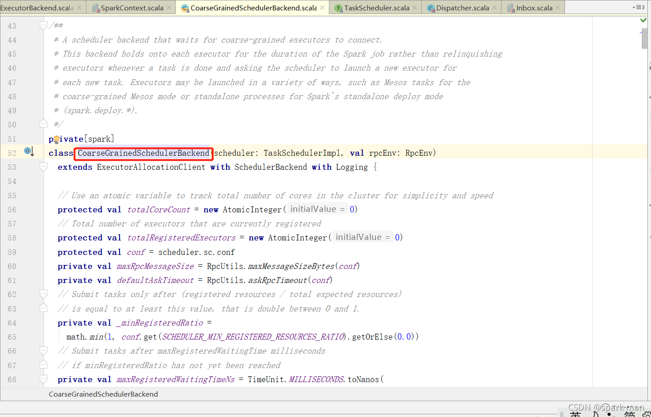651x417 pixels.
Task: Click Logging trait name on line 53
Action: [352, 167]
